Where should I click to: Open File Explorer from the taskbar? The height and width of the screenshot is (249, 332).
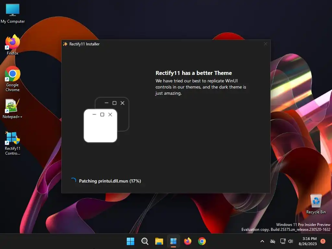click(x=159, y=241)
